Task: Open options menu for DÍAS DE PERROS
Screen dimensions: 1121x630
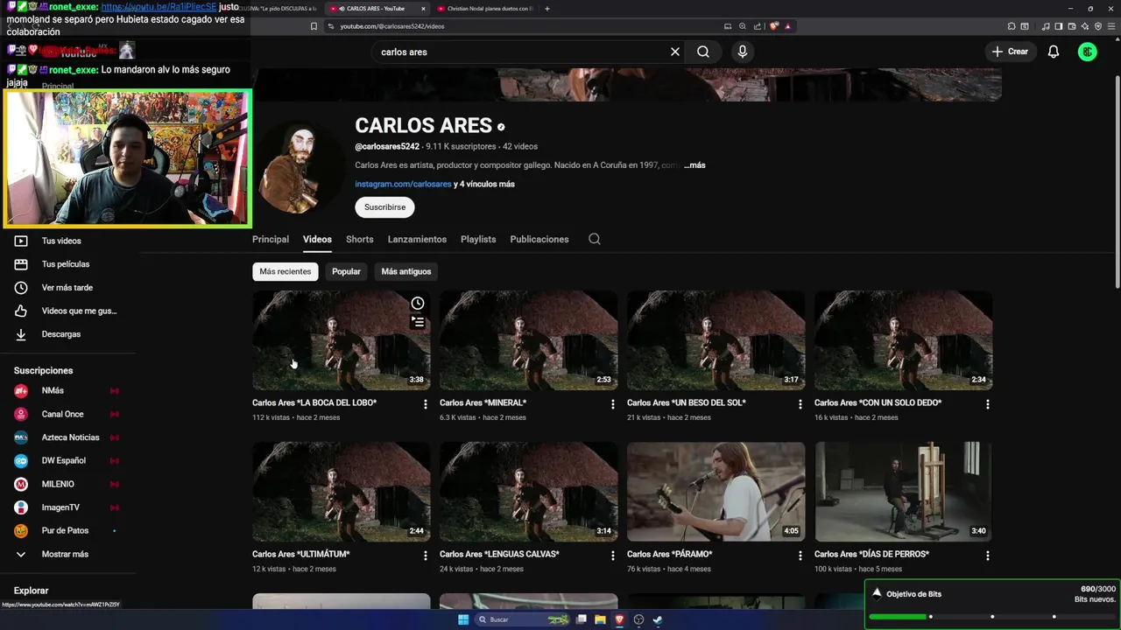Action: (x=988, y=556)
